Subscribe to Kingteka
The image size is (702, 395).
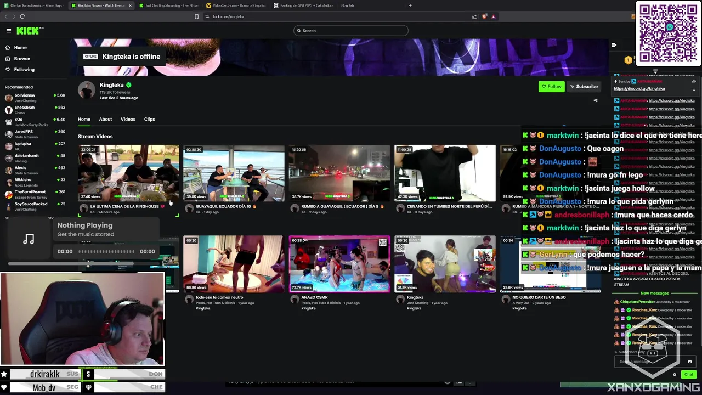pos(584,87)
